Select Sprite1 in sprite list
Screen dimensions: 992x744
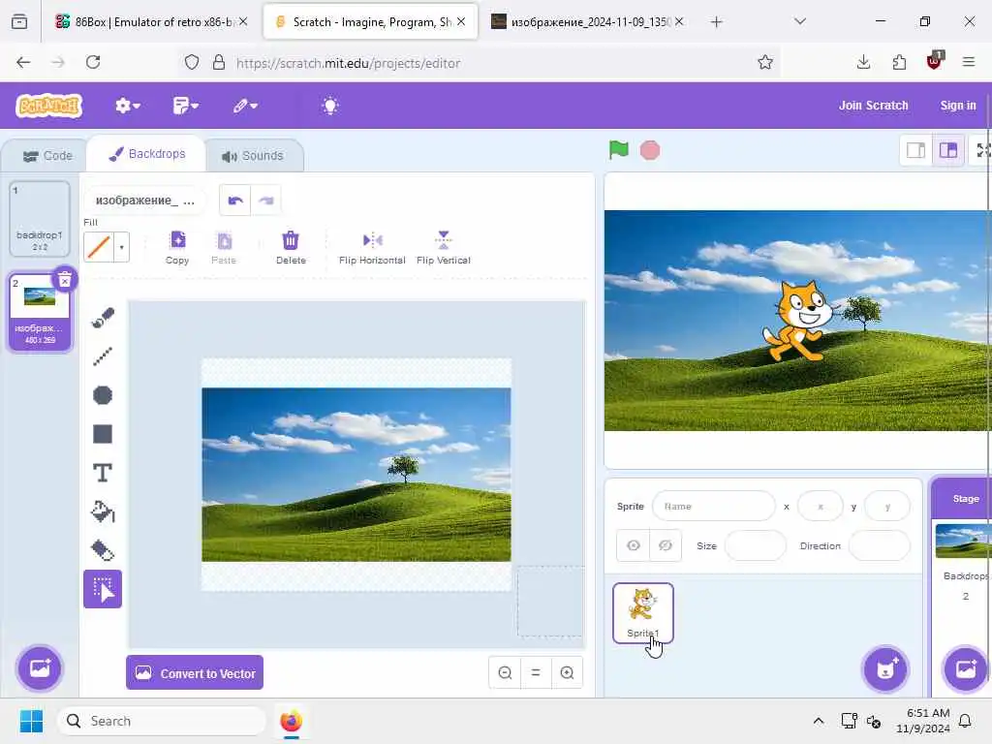[643, 612]
